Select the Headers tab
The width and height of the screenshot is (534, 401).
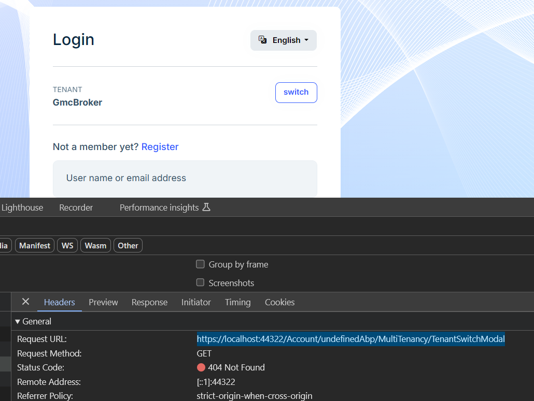pyautogui.click(x=59, y=302)
